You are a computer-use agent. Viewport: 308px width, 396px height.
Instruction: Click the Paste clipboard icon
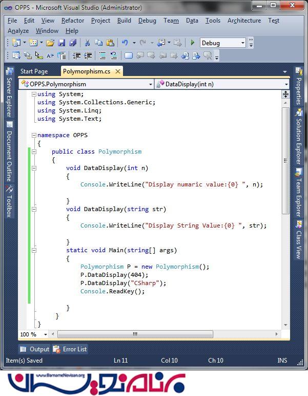click(x=109, y=43)
